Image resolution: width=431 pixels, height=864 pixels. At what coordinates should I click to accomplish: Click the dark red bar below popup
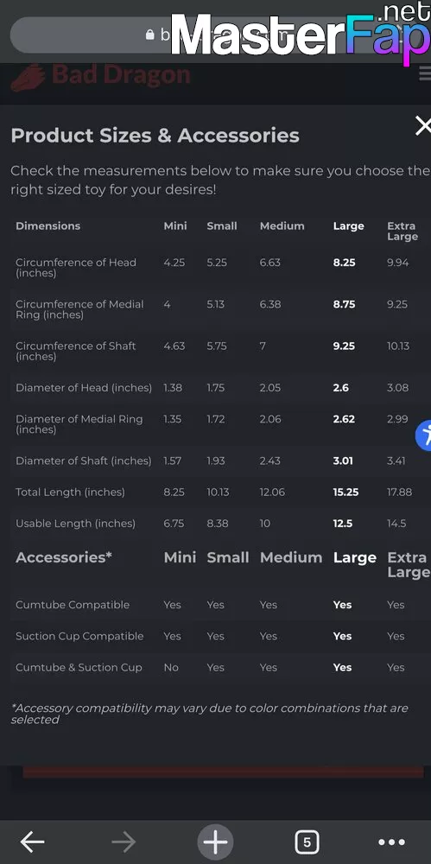223,772
